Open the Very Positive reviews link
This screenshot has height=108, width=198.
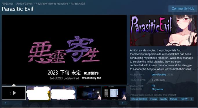pos(159,75)
